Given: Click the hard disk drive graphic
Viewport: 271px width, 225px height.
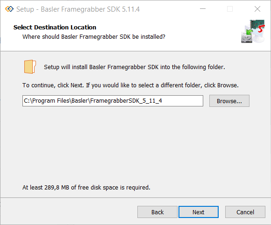Looking at the screenshot, I should 246,38.
